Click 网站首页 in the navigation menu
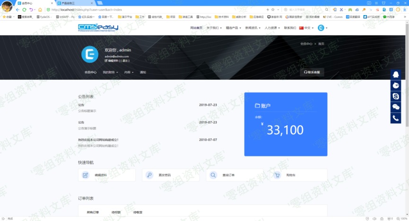The height and width of the screenshot is (221, 409). (196, 28)
